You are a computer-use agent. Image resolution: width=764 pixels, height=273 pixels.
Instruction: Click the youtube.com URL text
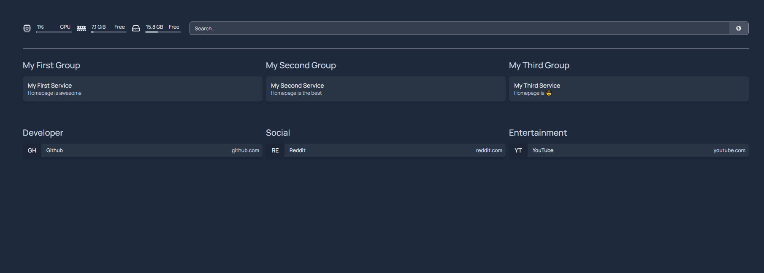point(729,150)
